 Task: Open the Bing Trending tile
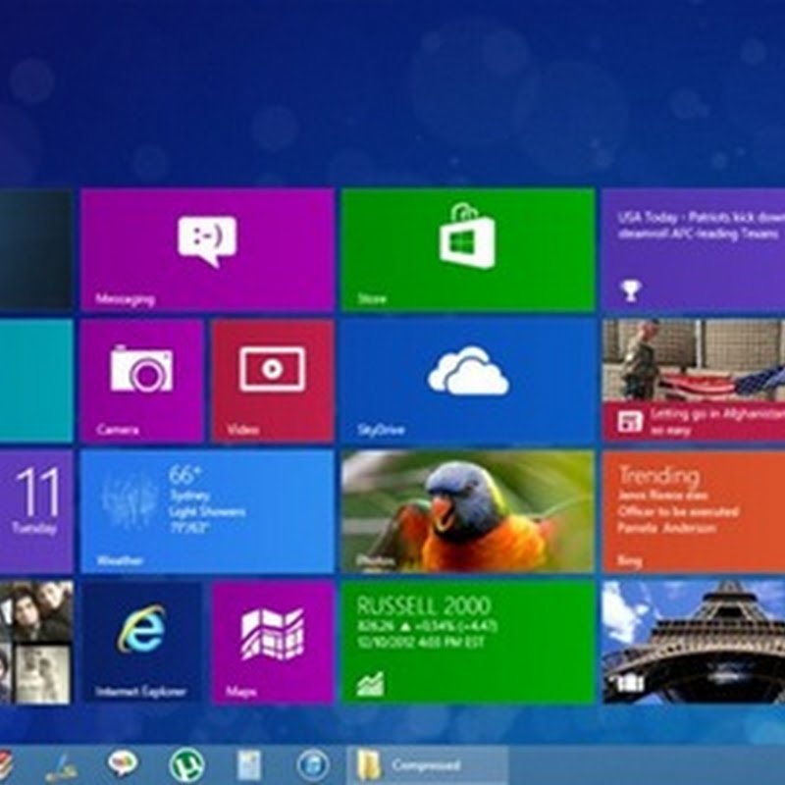click(x=693, y=511)
